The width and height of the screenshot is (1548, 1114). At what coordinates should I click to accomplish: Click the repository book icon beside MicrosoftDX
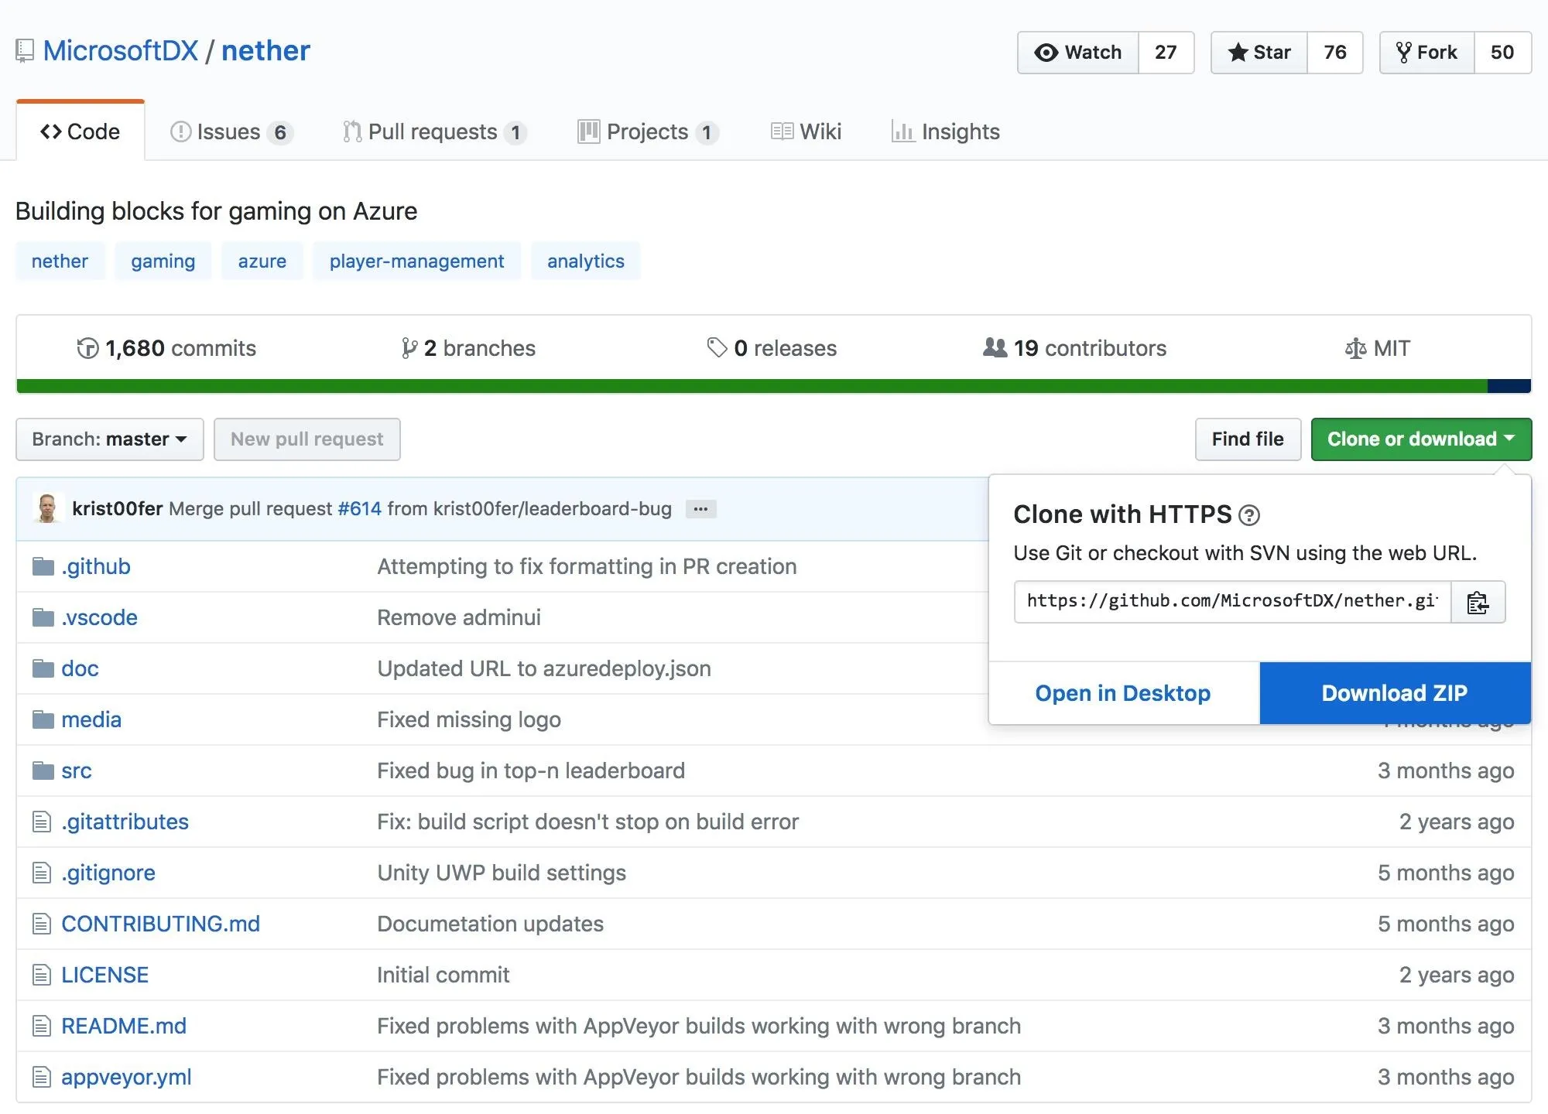[x=25, y=51]
